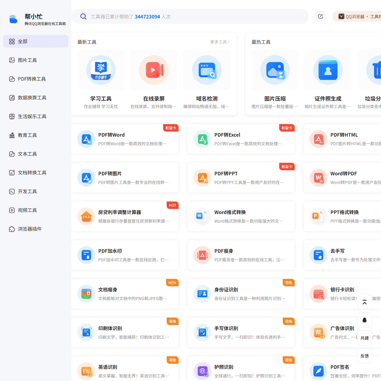Click the 域名检测 icon
Viewport: 381px width, 381px height.
[x=207, y=70]
